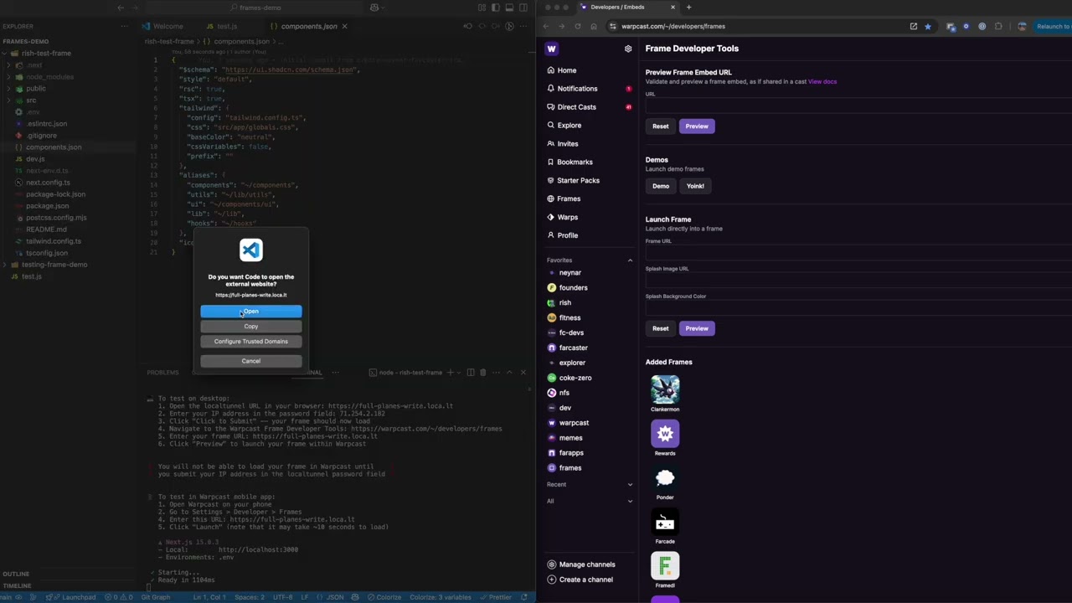Screen dimensions: 1072x603
Task: Expand the node_modules folder in Explorer
Action: point(49,76)
